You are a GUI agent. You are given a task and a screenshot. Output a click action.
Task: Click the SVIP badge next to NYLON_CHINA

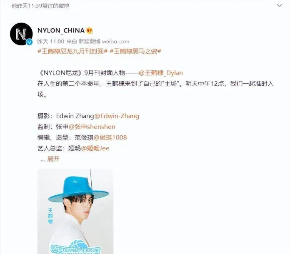[x=90, y=30]
